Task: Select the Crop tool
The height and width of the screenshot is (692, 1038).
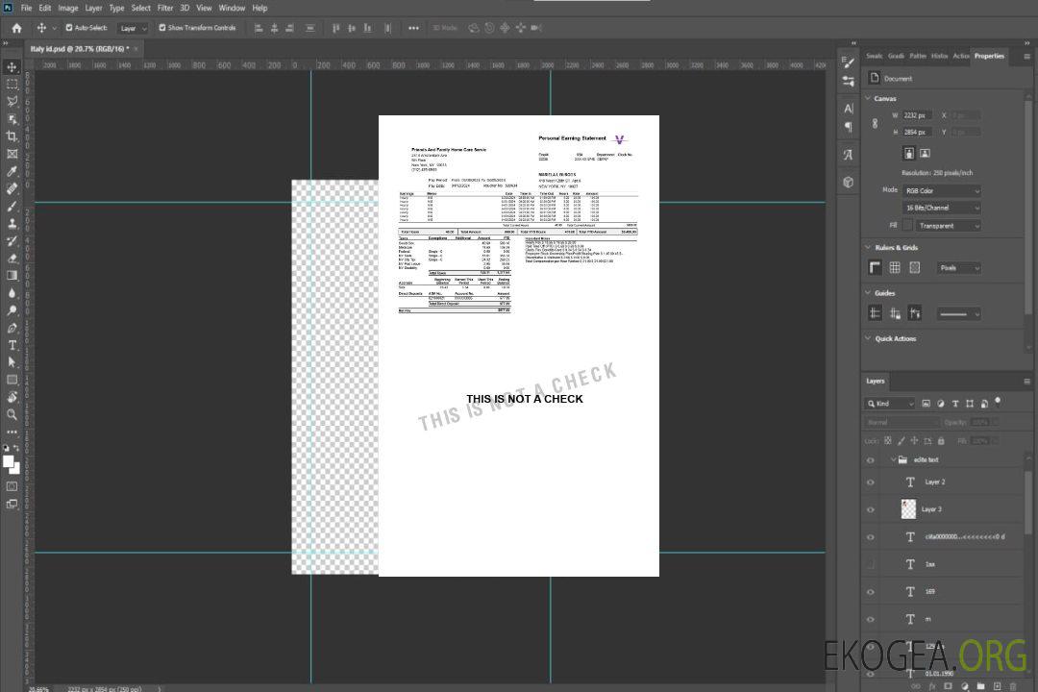Action: 12,136
